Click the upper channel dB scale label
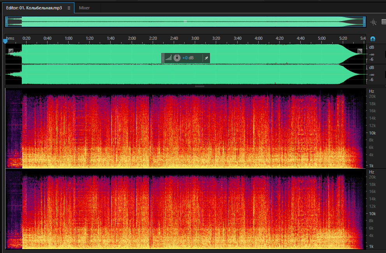Viewport: 386px width, 253px height. click(x=372, y=47)
